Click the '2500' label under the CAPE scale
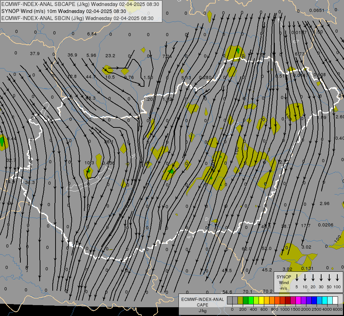The height and width of the screenshot is (316, 344). coord(317,309)
